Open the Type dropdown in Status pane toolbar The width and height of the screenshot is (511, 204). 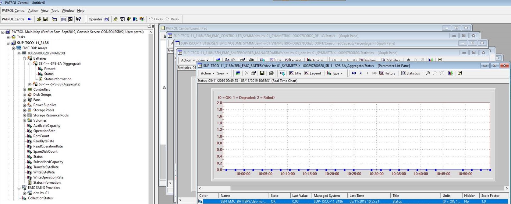pos(335,73)
